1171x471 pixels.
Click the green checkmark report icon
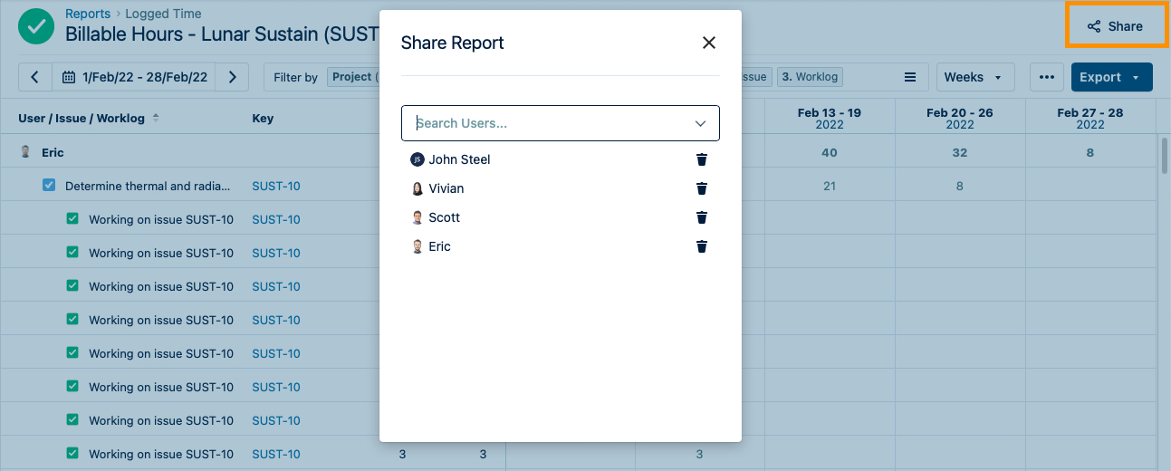[x=36, y=26]
